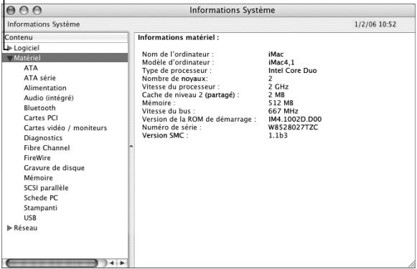Select the Logiciel category label
The image size is (417, 269).
click(27, 48)
